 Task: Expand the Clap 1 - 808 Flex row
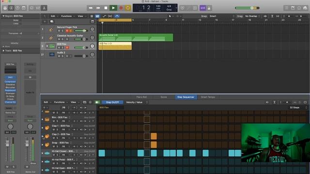(42, 128)
